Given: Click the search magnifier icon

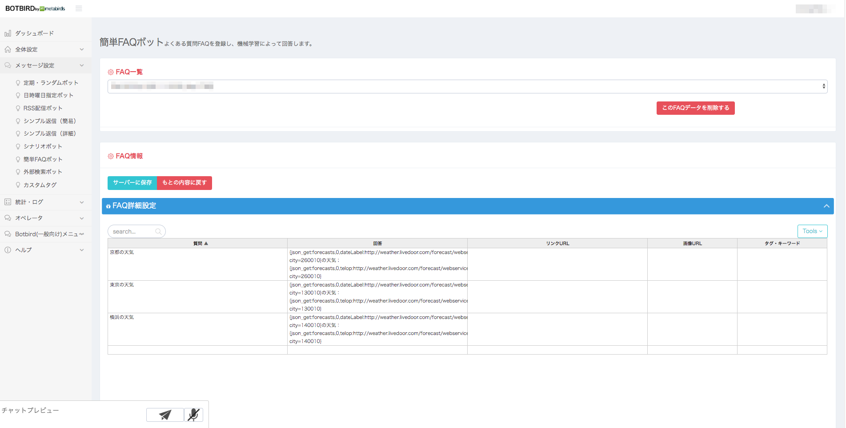Looking at the screenshot, I should coord(158,231).
